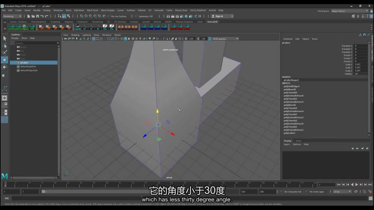
Task: Open Outliner search filter dropdown arrow
Action: (x=58, y=43)
